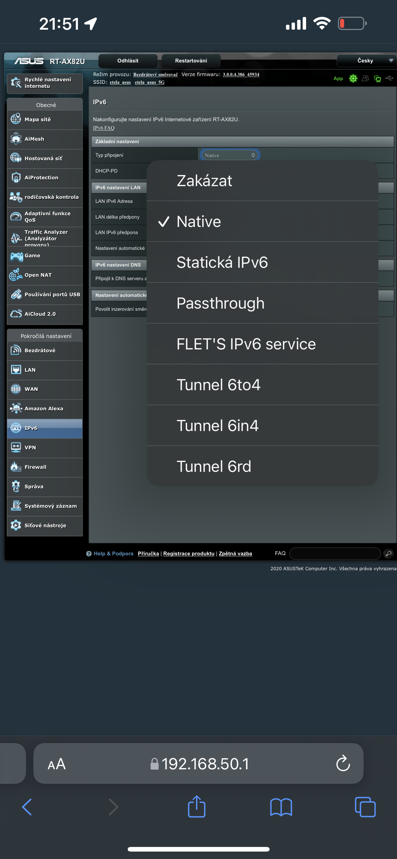
Task: Open the AA reader text size menu
Action: pos(57,764)
